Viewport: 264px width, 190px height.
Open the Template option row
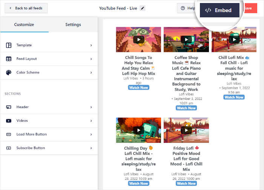pyautogui.click(x=49, y=45)
